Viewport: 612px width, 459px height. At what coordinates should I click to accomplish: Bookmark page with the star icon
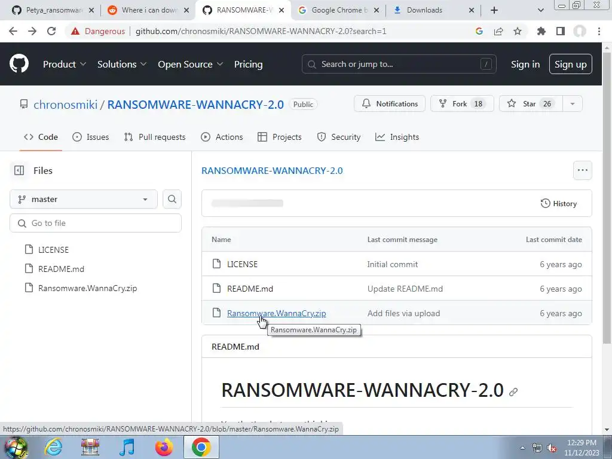[518, 31]
